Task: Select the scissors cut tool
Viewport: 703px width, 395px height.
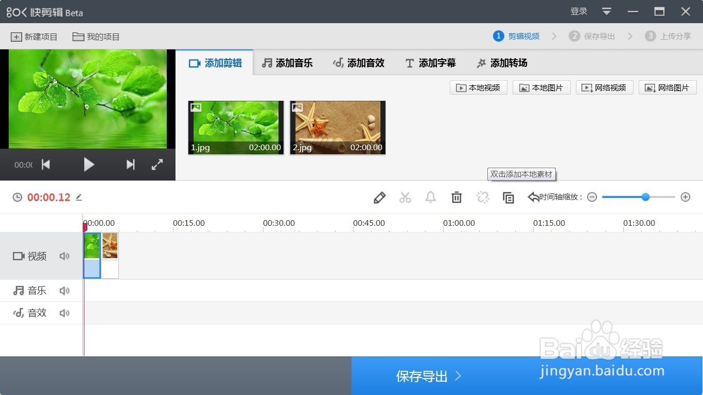Action: point(405,197)
